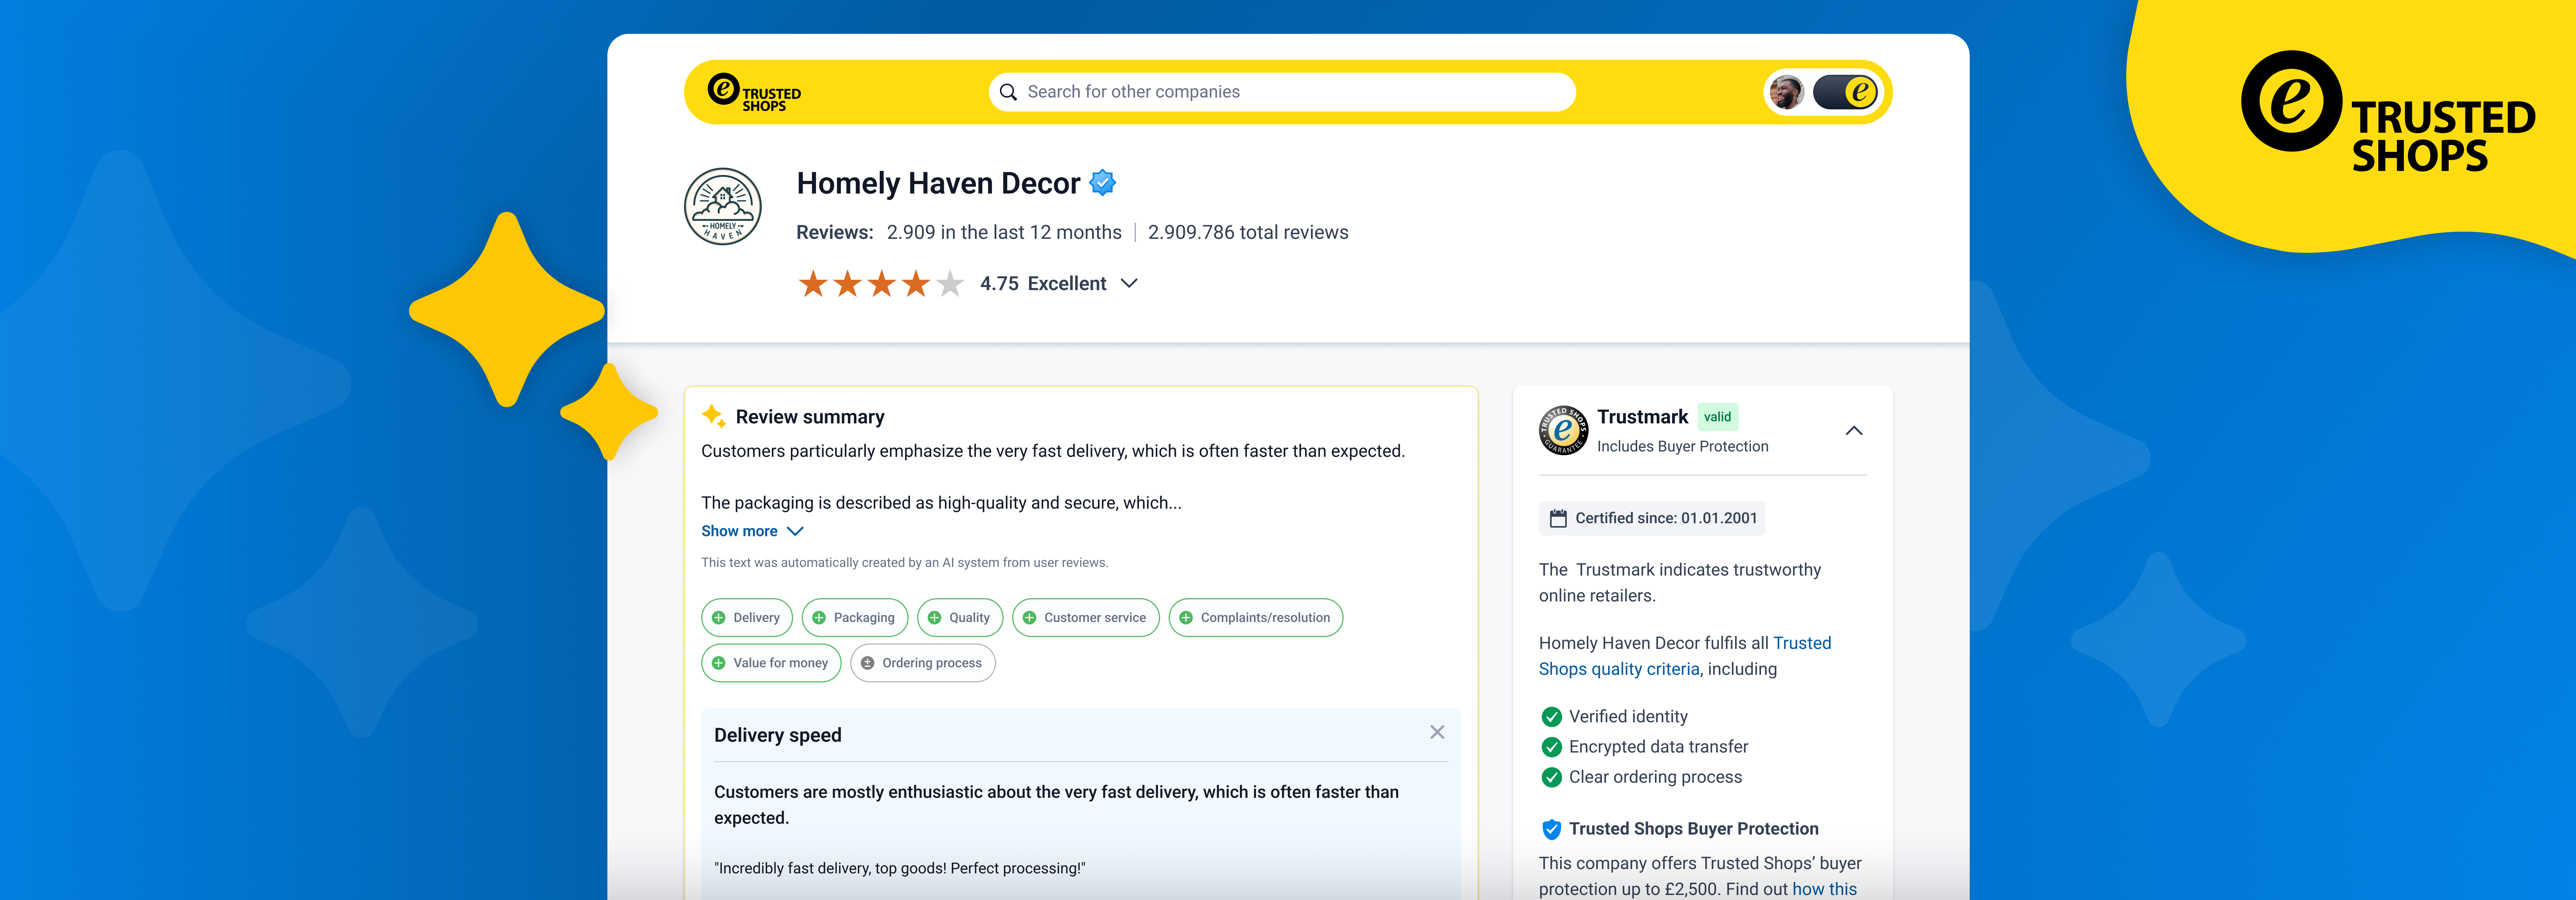The height and width of the screenshot is (900, 2576).
Task: Click the 'Delivery speed' heading
Action: [x=778, y=735]
